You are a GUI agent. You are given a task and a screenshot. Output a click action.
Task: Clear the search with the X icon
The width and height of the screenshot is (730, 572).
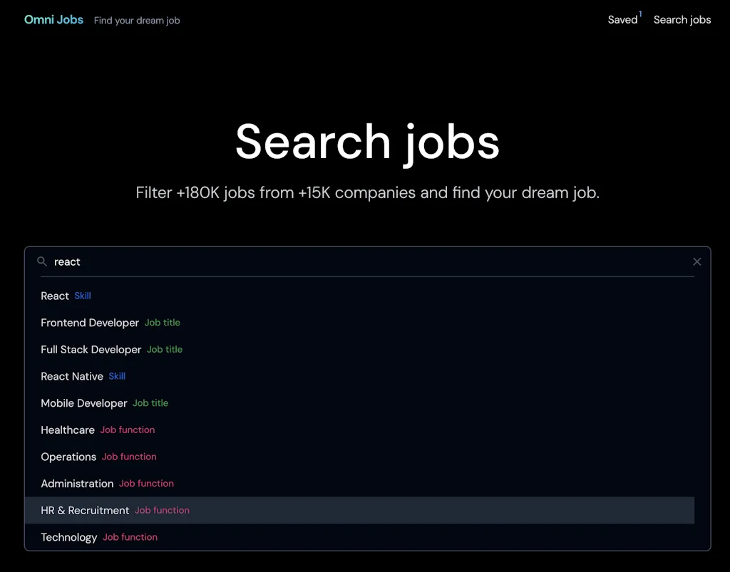click(696, 261)
